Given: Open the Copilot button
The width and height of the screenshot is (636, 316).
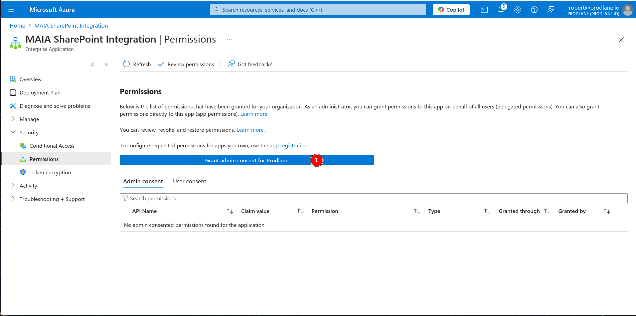Looking at the screenshot, I should [451, 10].
